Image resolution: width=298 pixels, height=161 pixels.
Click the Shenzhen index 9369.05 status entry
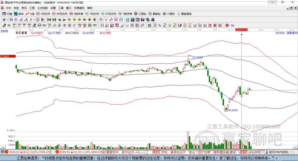[79, 152]
